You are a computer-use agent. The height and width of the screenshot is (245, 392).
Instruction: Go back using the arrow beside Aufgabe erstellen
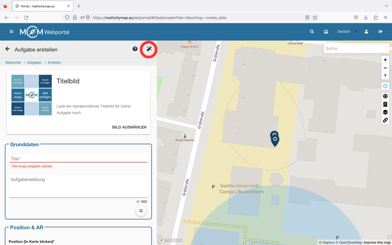7,49
